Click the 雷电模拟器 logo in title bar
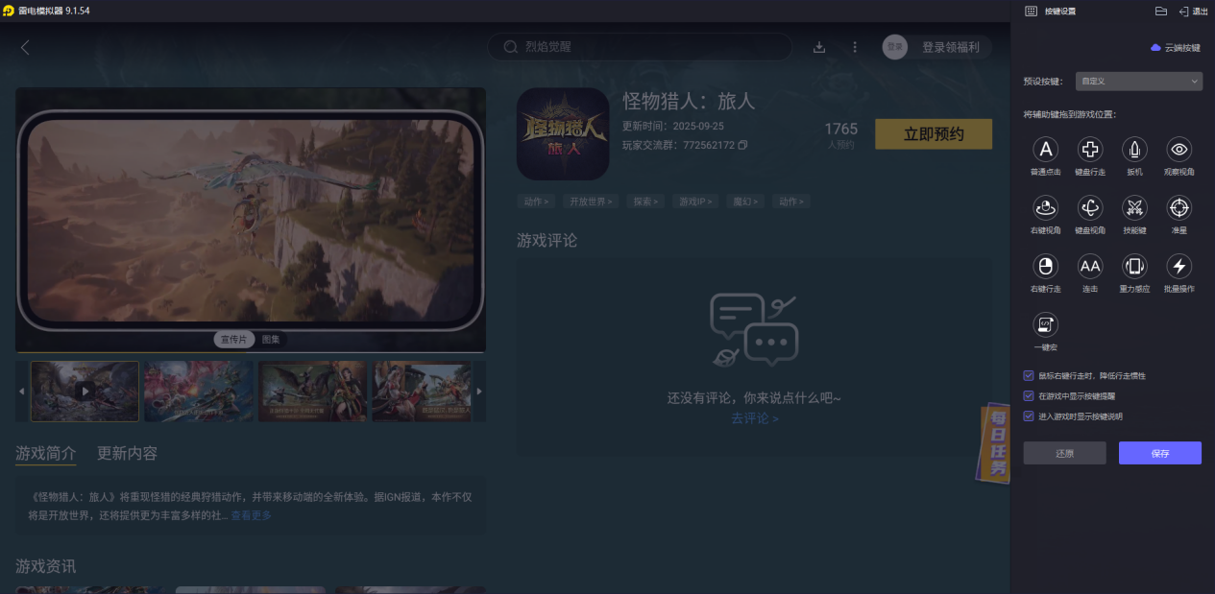The height and width of the screenshot is (594, 1215). (x=9, y=11)
